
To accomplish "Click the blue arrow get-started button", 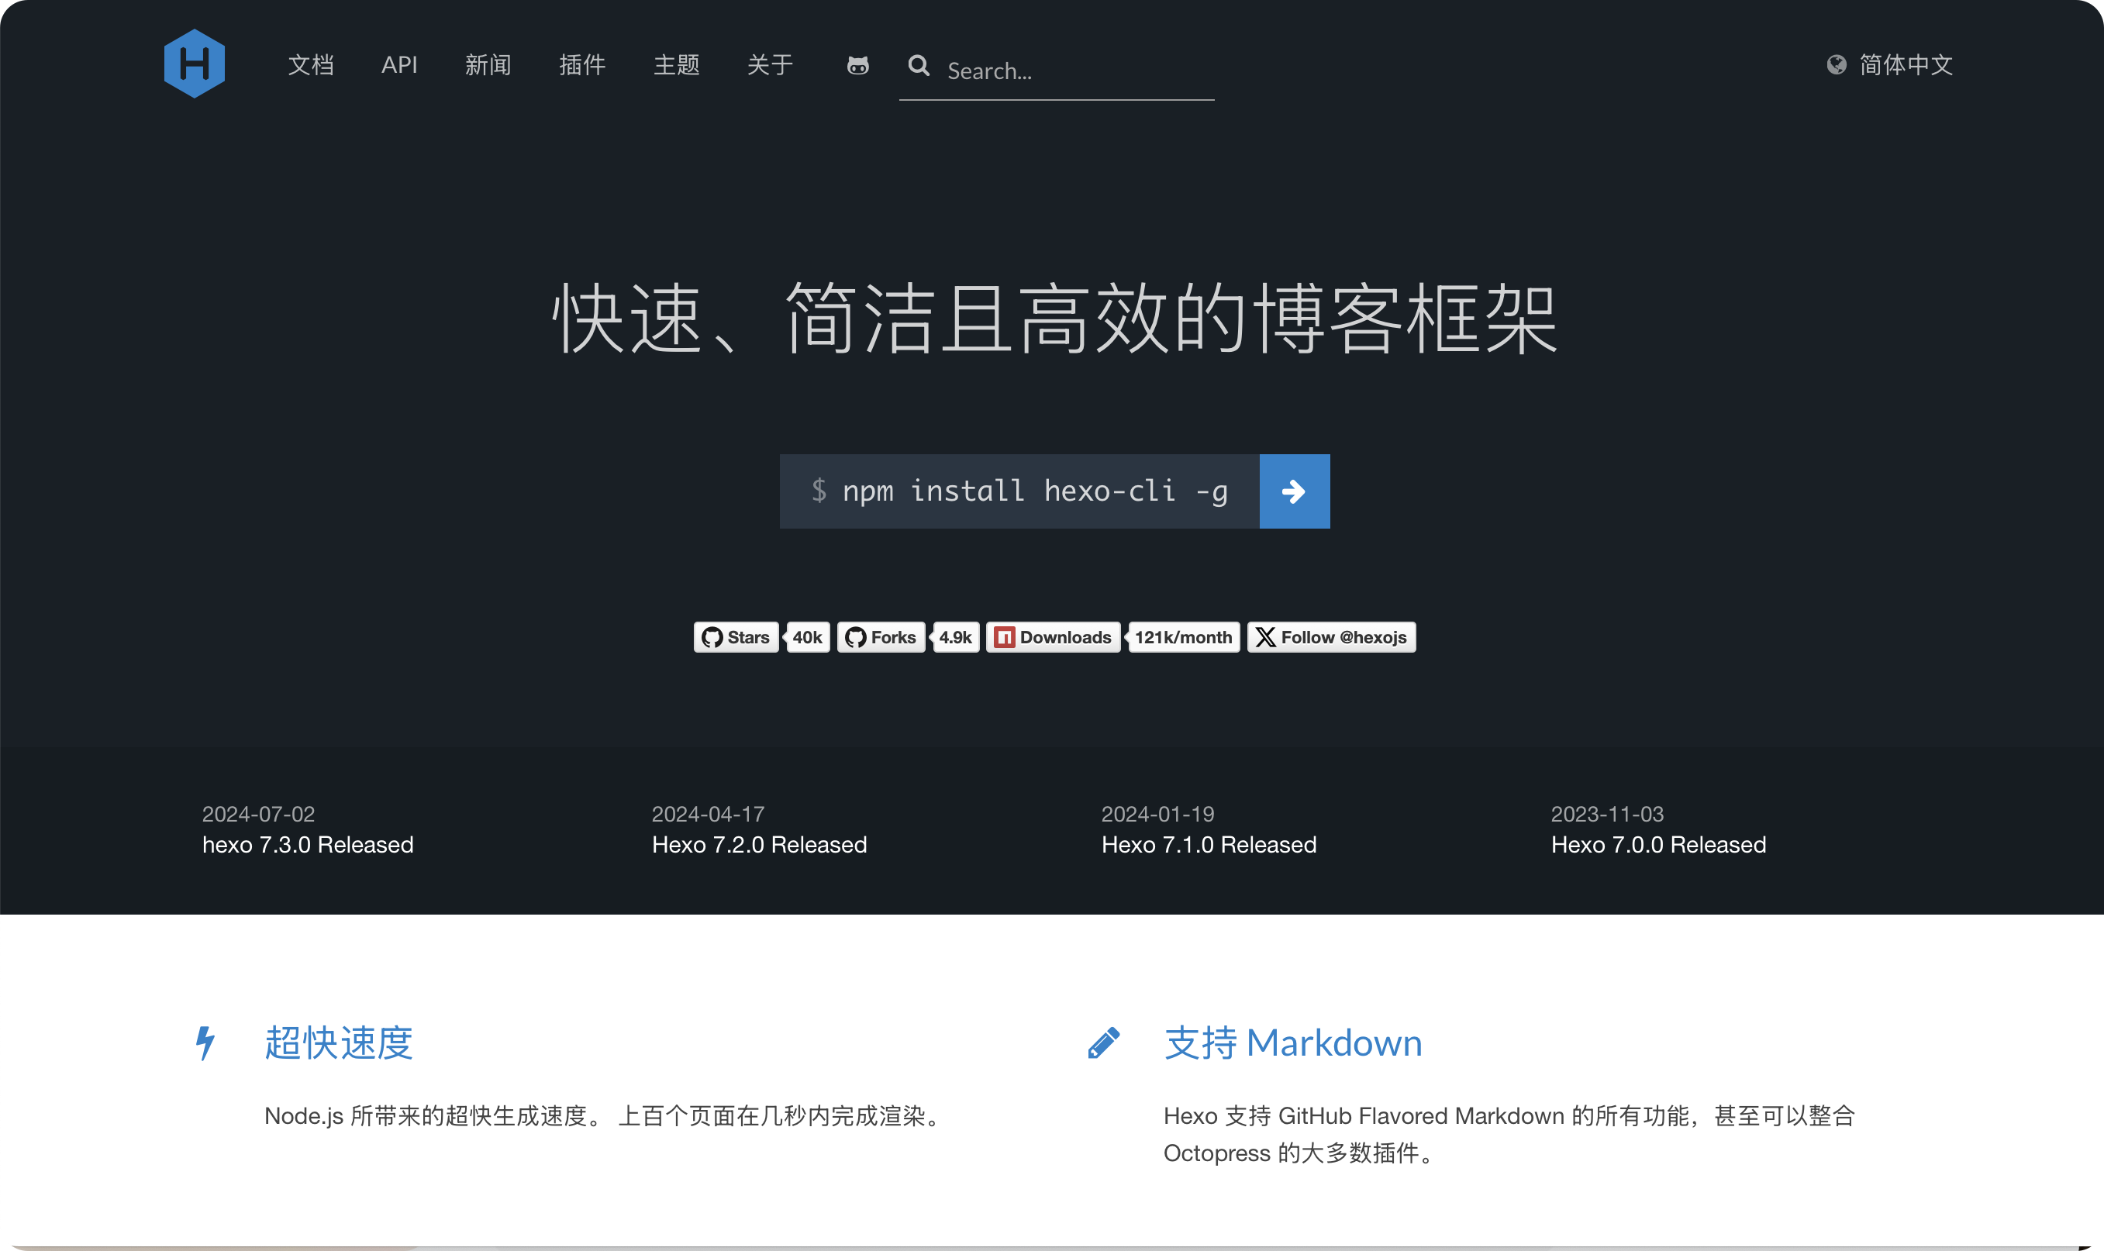I will click(1294, 491).
